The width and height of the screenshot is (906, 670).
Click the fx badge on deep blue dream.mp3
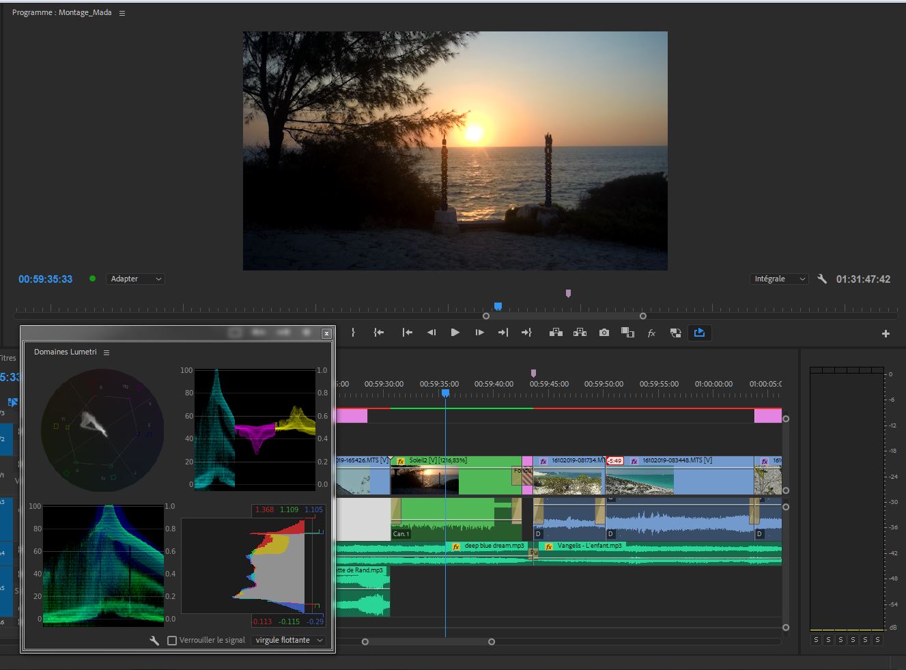[456, 546]
